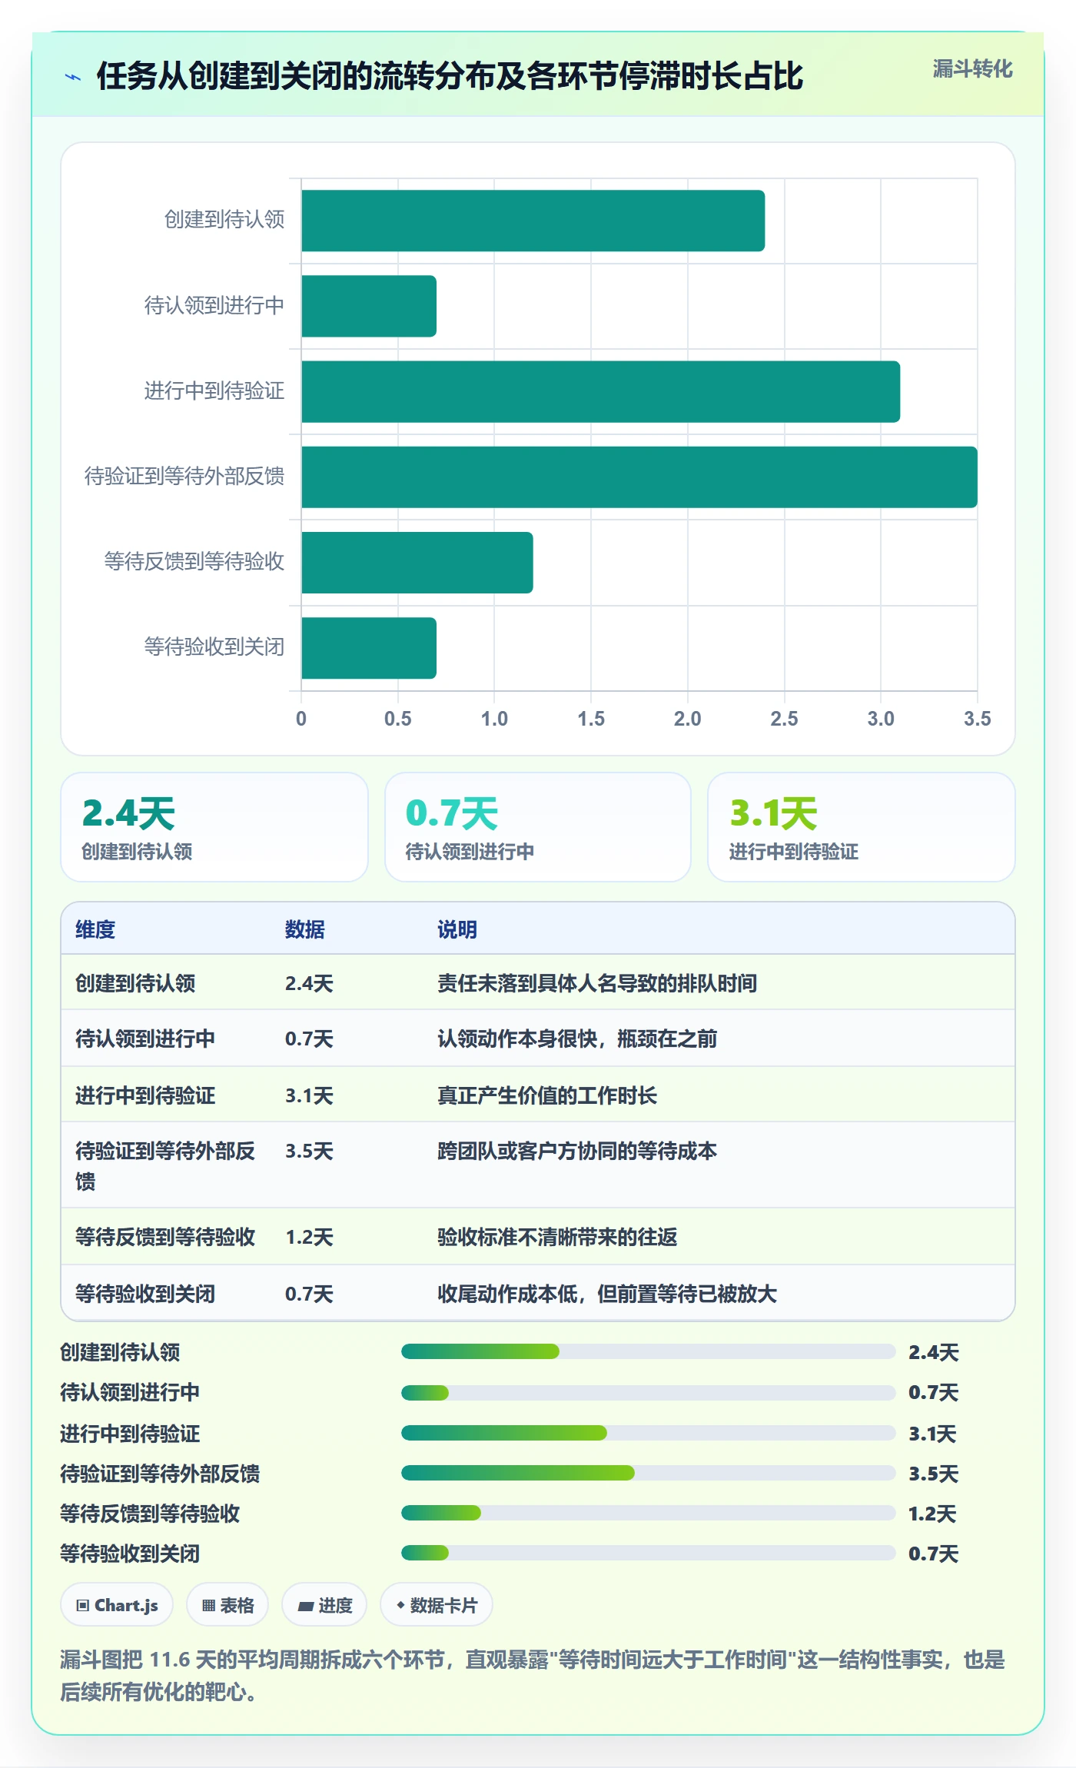Screen dimensions: 1076x1768
Task: Click the 数据 column header
Action: (305, 929)
